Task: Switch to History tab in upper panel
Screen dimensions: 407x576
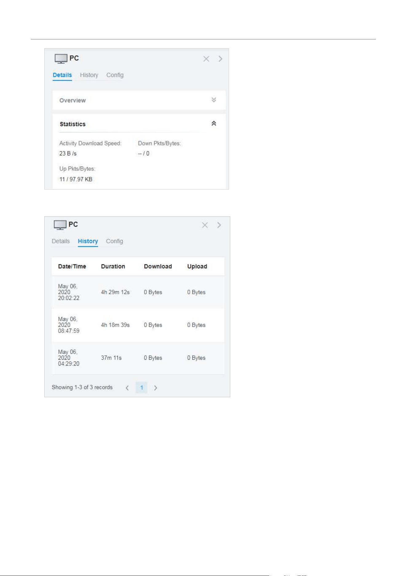Action: coord(89,75)
